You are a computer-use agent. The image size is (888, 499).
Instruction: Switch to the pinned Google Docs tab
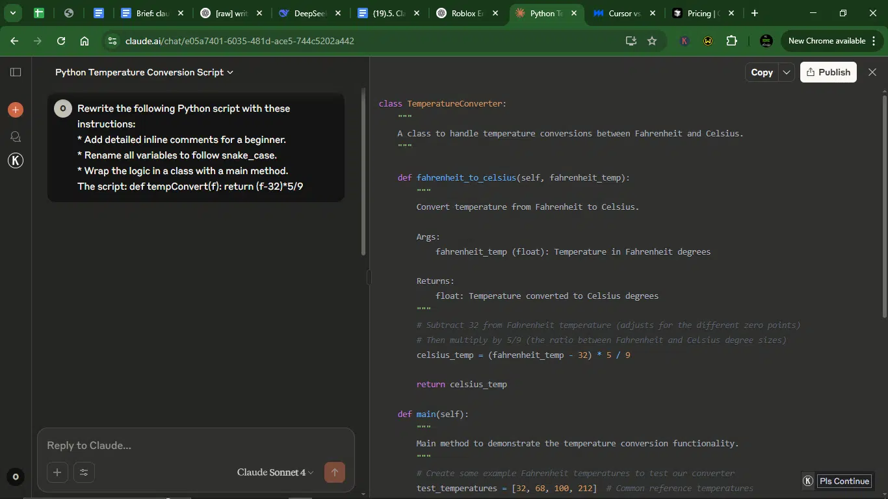point(99,13)
